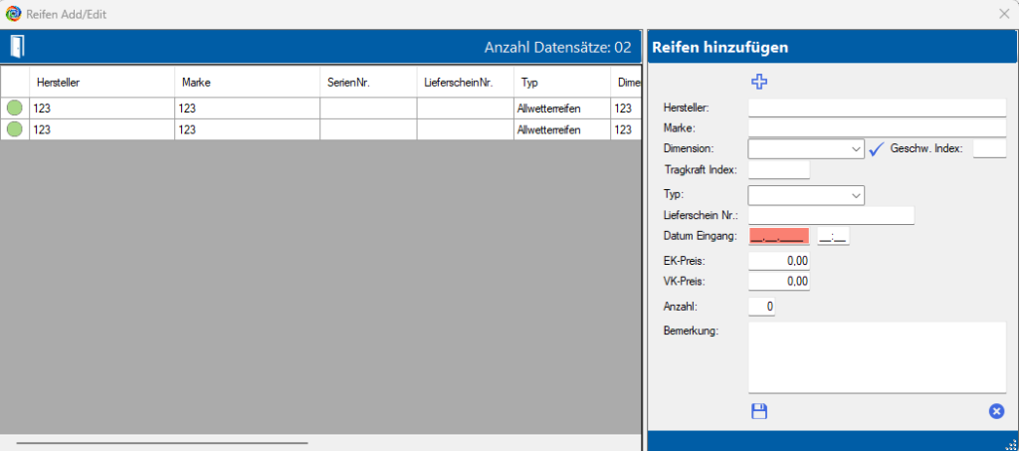Click the Tragkraft Index field
This screenshot has width=1019, height=451.
[779, 170]
